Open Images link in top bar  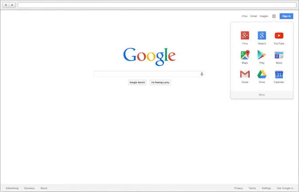[x=264, y=16]
